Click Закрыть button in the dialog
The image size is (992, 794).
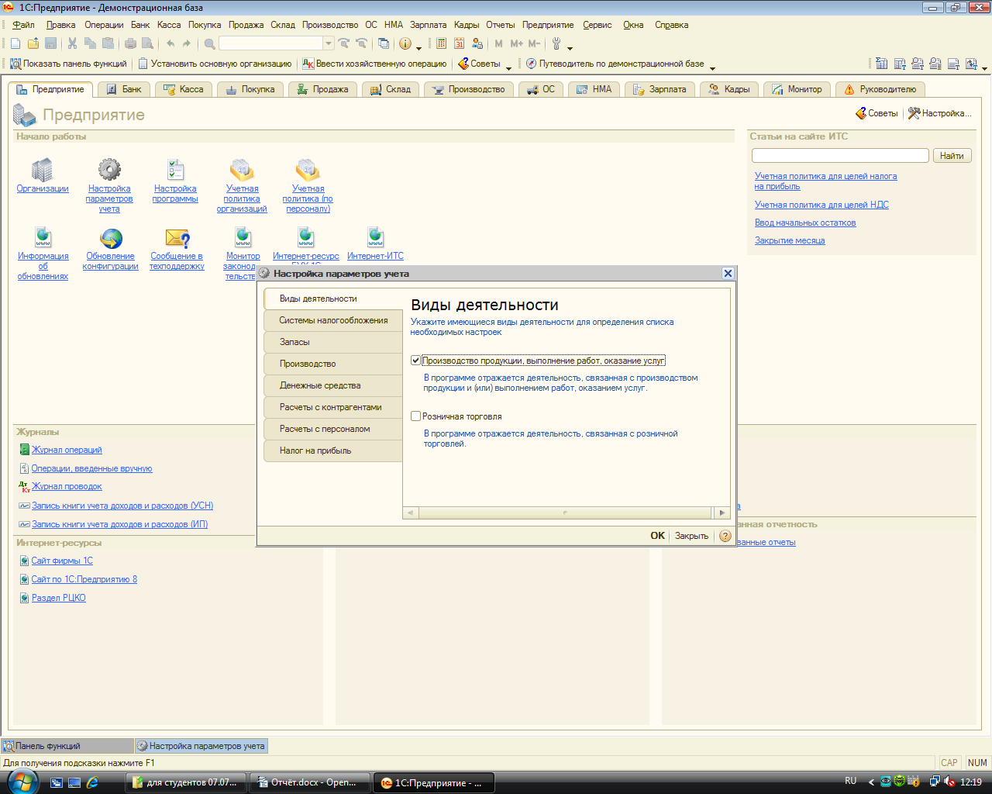coord(691,536)
